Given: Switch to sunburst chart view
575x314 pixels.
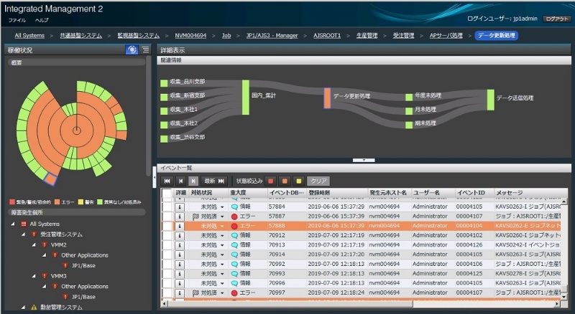Looking at the screenshot, I should tap(132, 50).
